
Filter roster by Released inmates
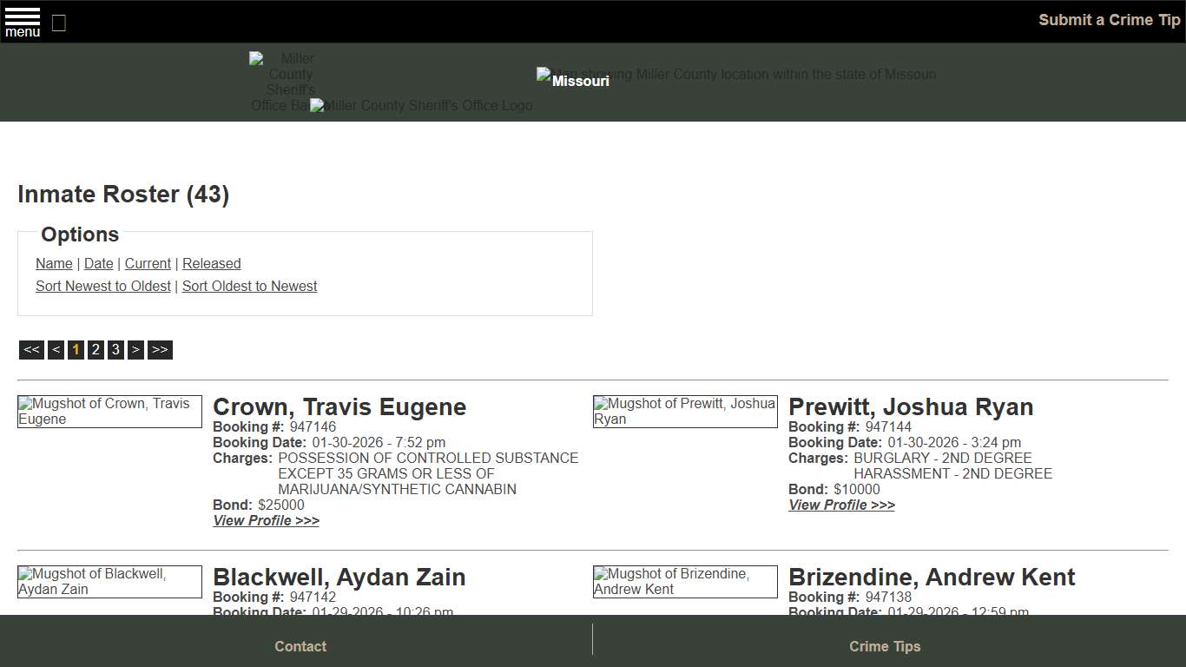[x=211, y=263]
